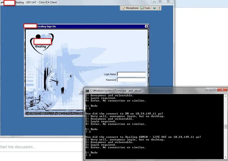The height and width of the screenshot is (161, 228).
Task: Click the Login Name label text
Action: coord(110,74)
